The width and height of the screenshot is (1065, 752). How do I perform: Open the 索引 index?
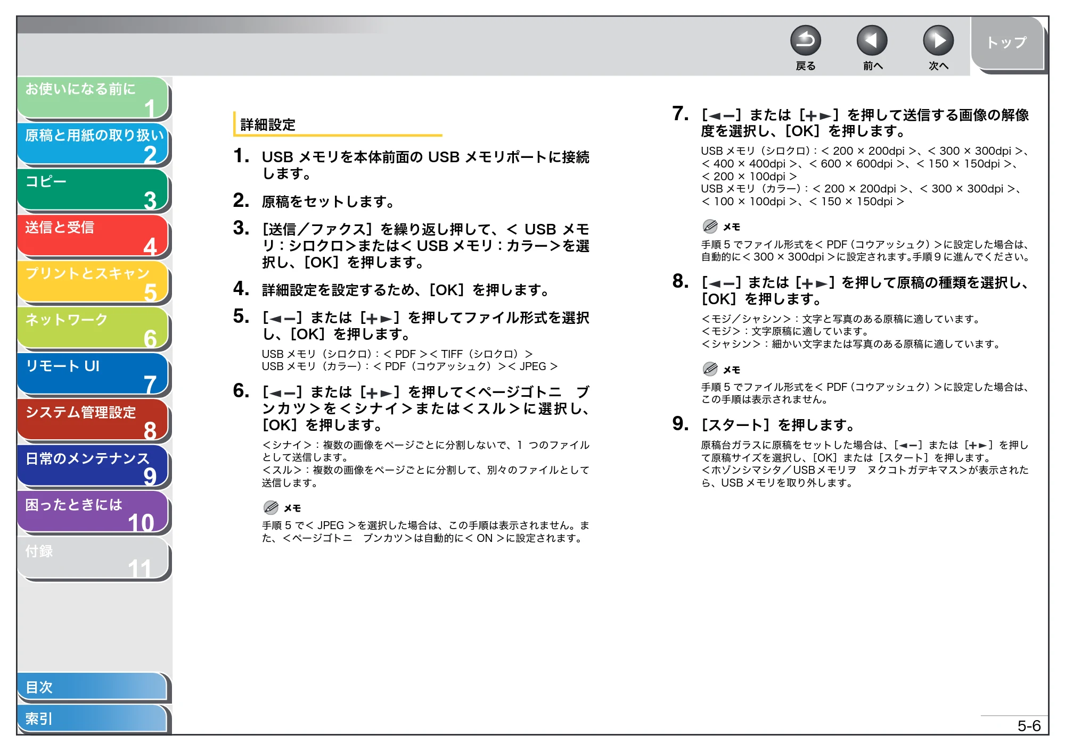click(x=92, y=718)
